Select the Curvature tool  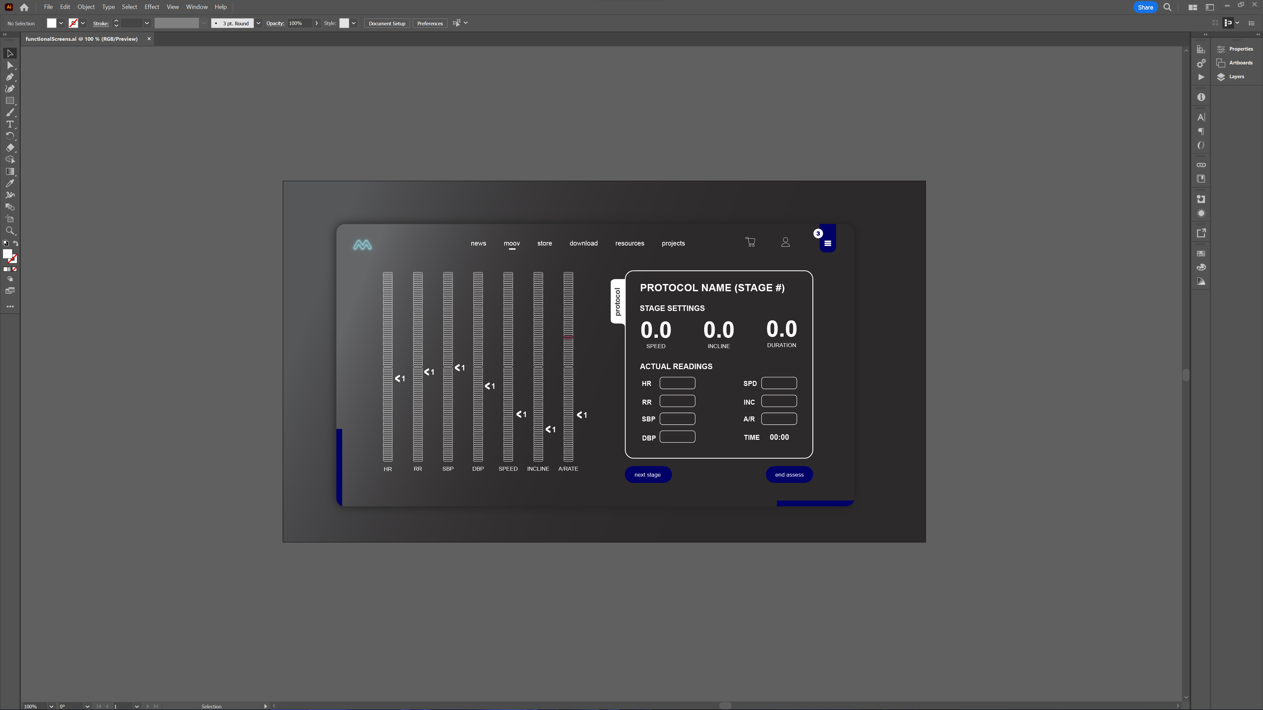click(10, 89)
